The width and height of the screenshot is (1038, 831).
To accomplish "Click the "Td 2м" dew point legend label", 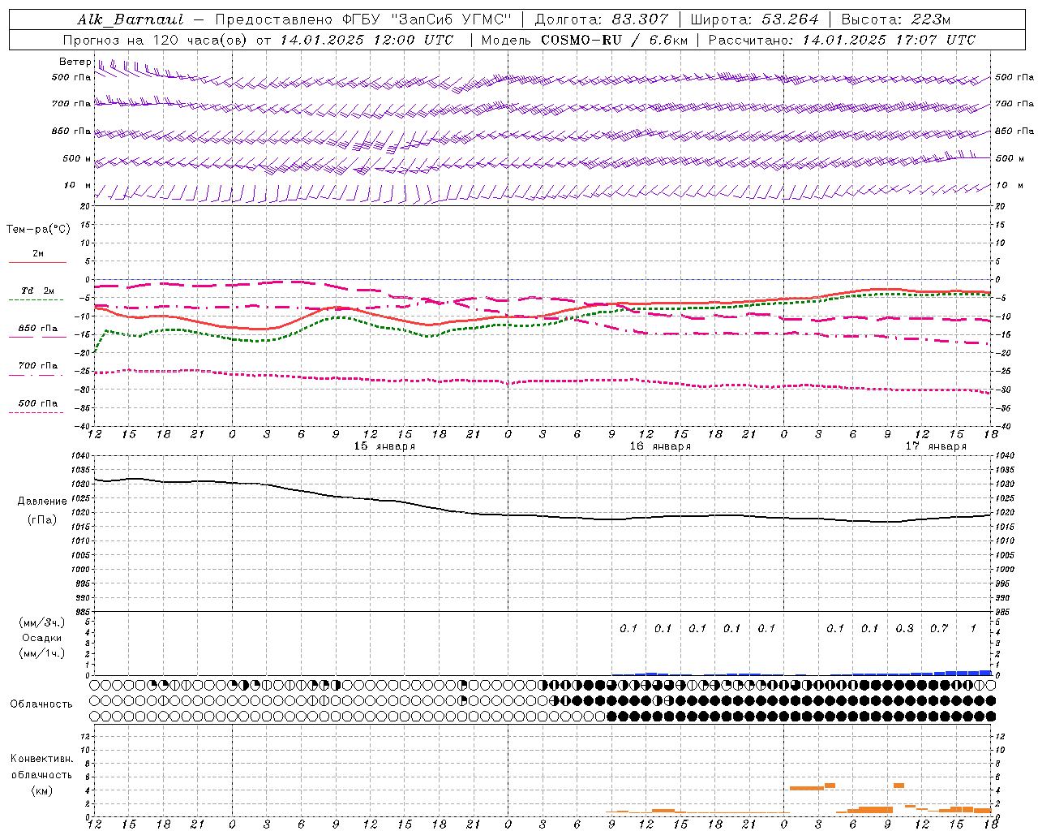I will click(38, 291).
